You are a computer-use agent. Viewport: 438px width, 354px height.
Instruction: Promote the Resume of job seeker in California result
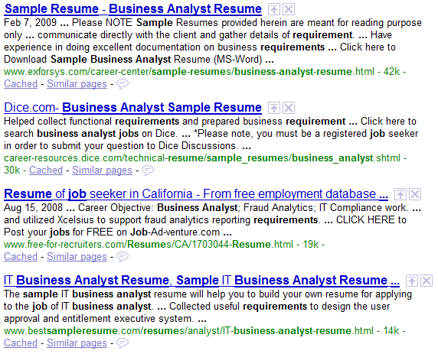pyautogui.click(x=400, y=194)
